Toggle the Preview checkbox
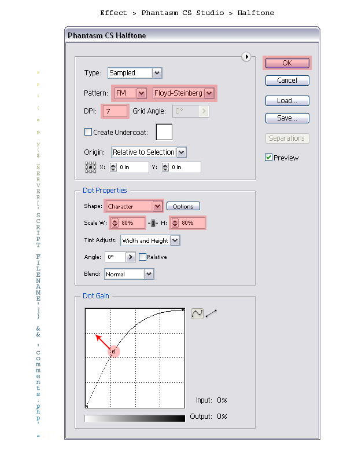Image resolution: width=347 pixels, height=453 pixels. (268, 158)
